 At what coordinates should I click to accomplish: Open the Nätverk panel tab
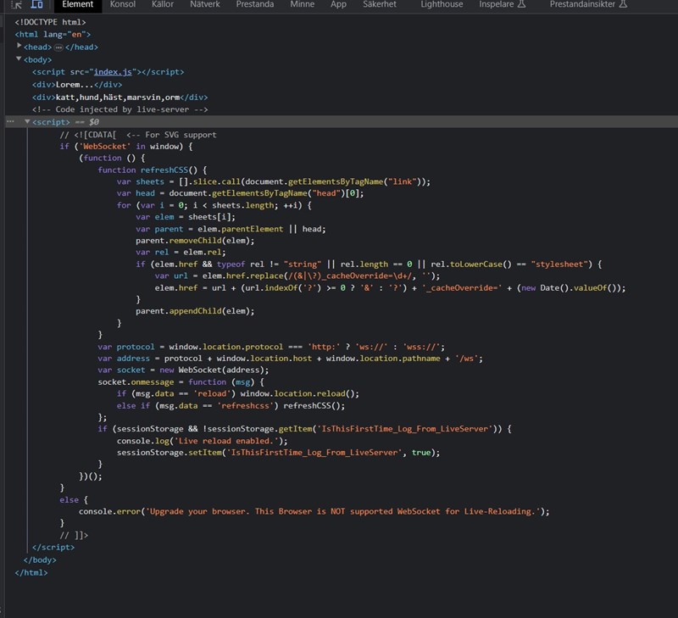[x=204, y=4]
